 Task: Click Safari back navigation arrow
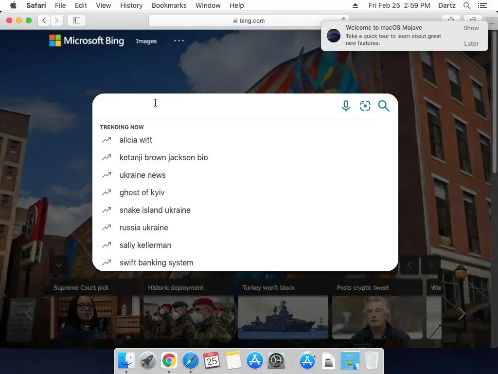[44, 20]
